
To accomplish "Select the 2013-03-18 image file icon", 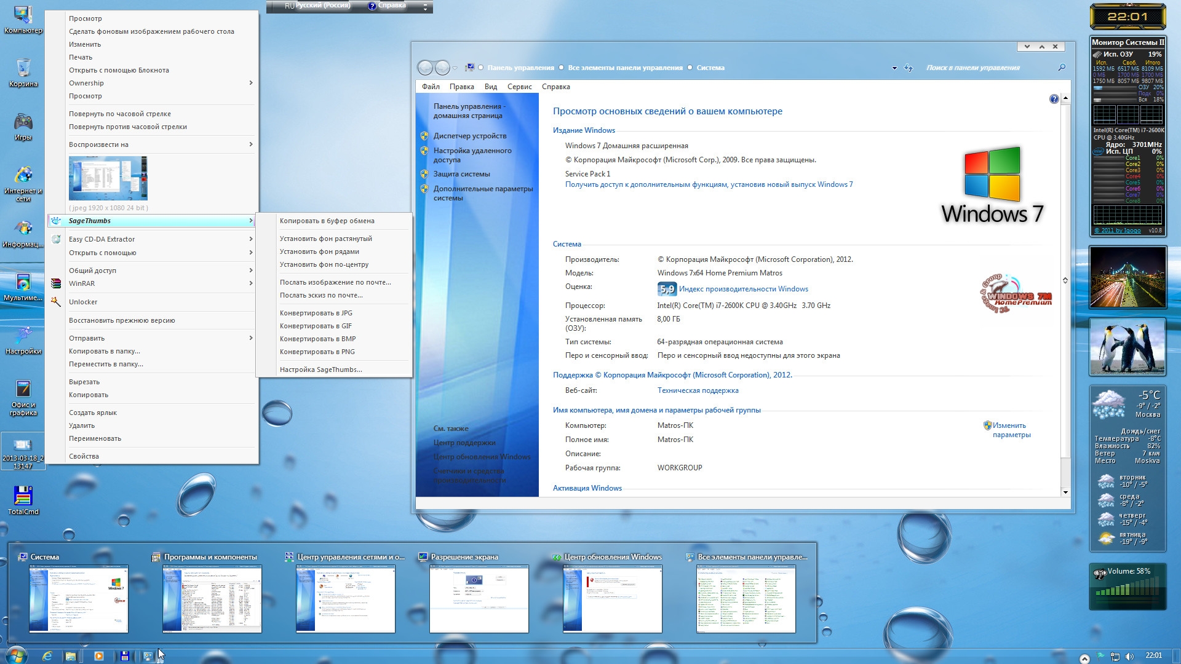I will pos(23,452).
